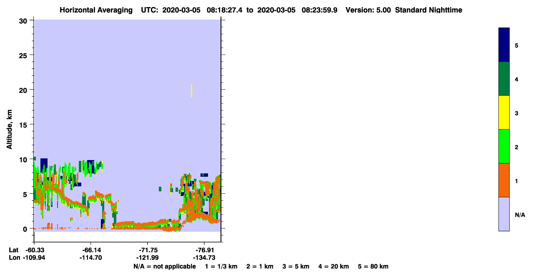Click the '4 = 20 km' legend entry
This screenshot has height=278, width=542.
pyautogui.click(x=334, y=266)
